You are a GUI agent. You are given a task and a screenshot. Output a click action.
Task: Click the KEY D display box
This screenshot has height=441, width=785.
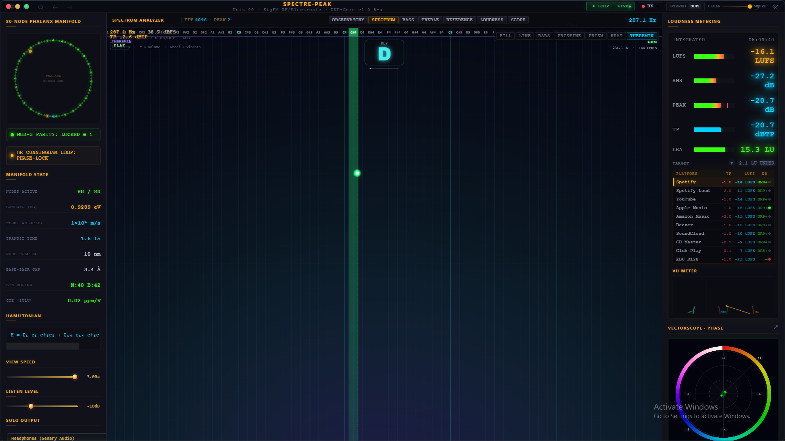384,52
